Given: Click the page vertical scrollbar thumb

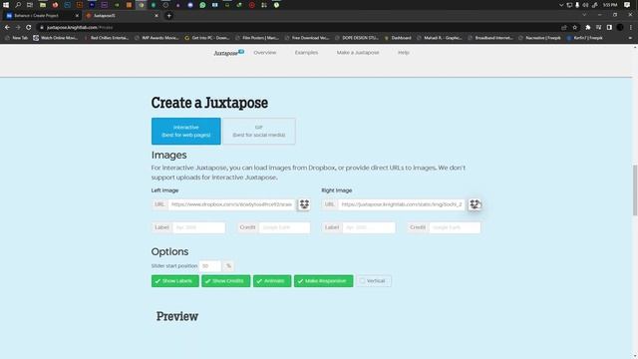Looking at the screenshot, I should [635, 189].
